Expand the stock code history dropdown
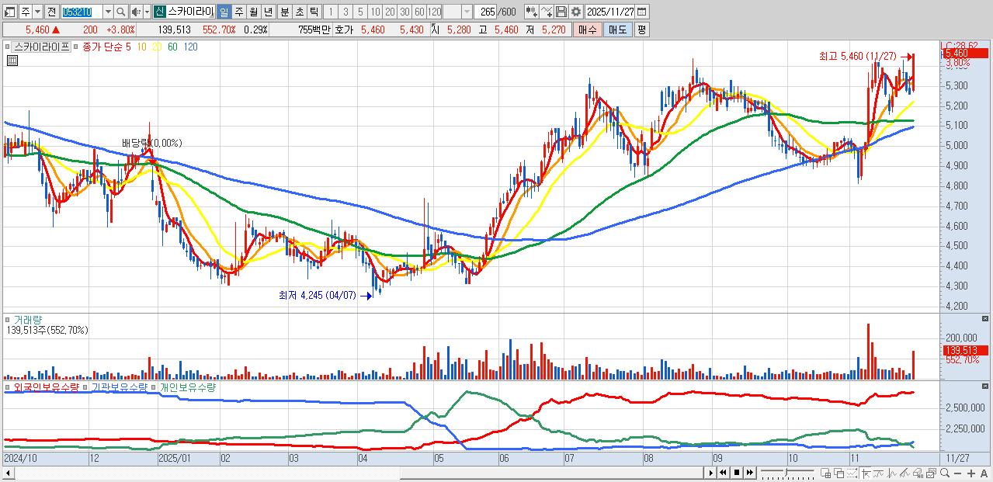The height and width of the screenshot is (482, 993). (x=108, y=12)
